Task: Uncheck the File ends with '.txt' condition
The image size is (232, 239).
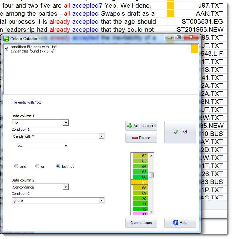Action: (7, 49)
